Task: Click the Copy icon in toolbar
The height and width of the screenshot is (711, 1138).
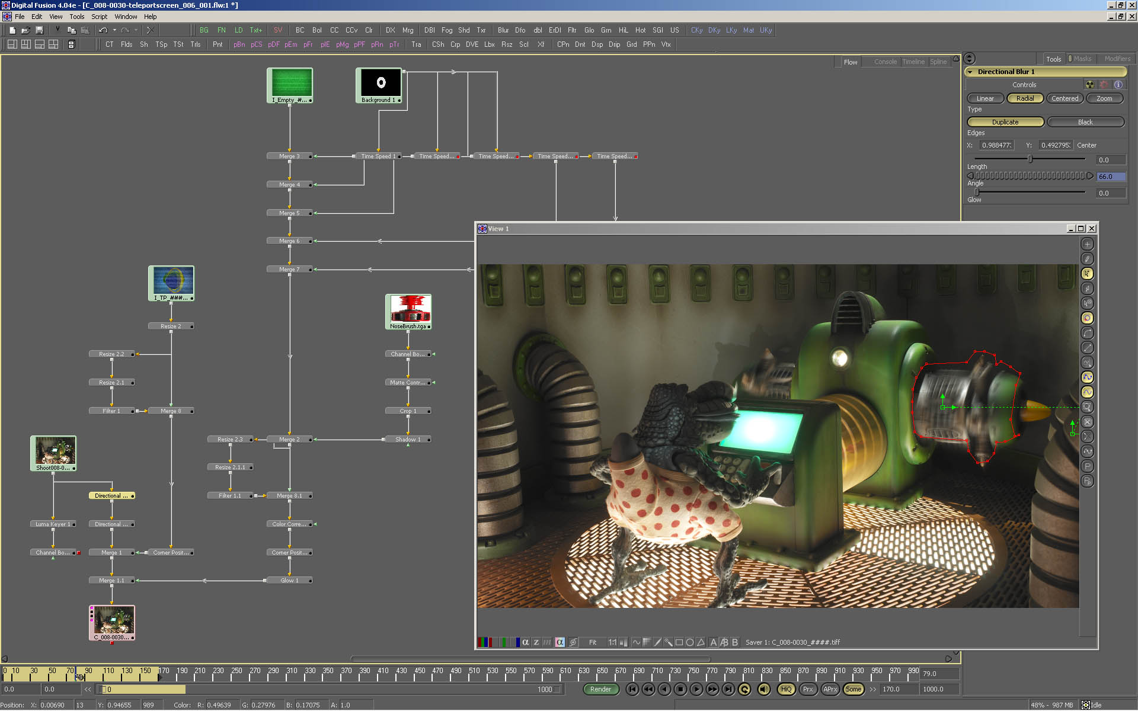Action: click(x=71, y=30)
